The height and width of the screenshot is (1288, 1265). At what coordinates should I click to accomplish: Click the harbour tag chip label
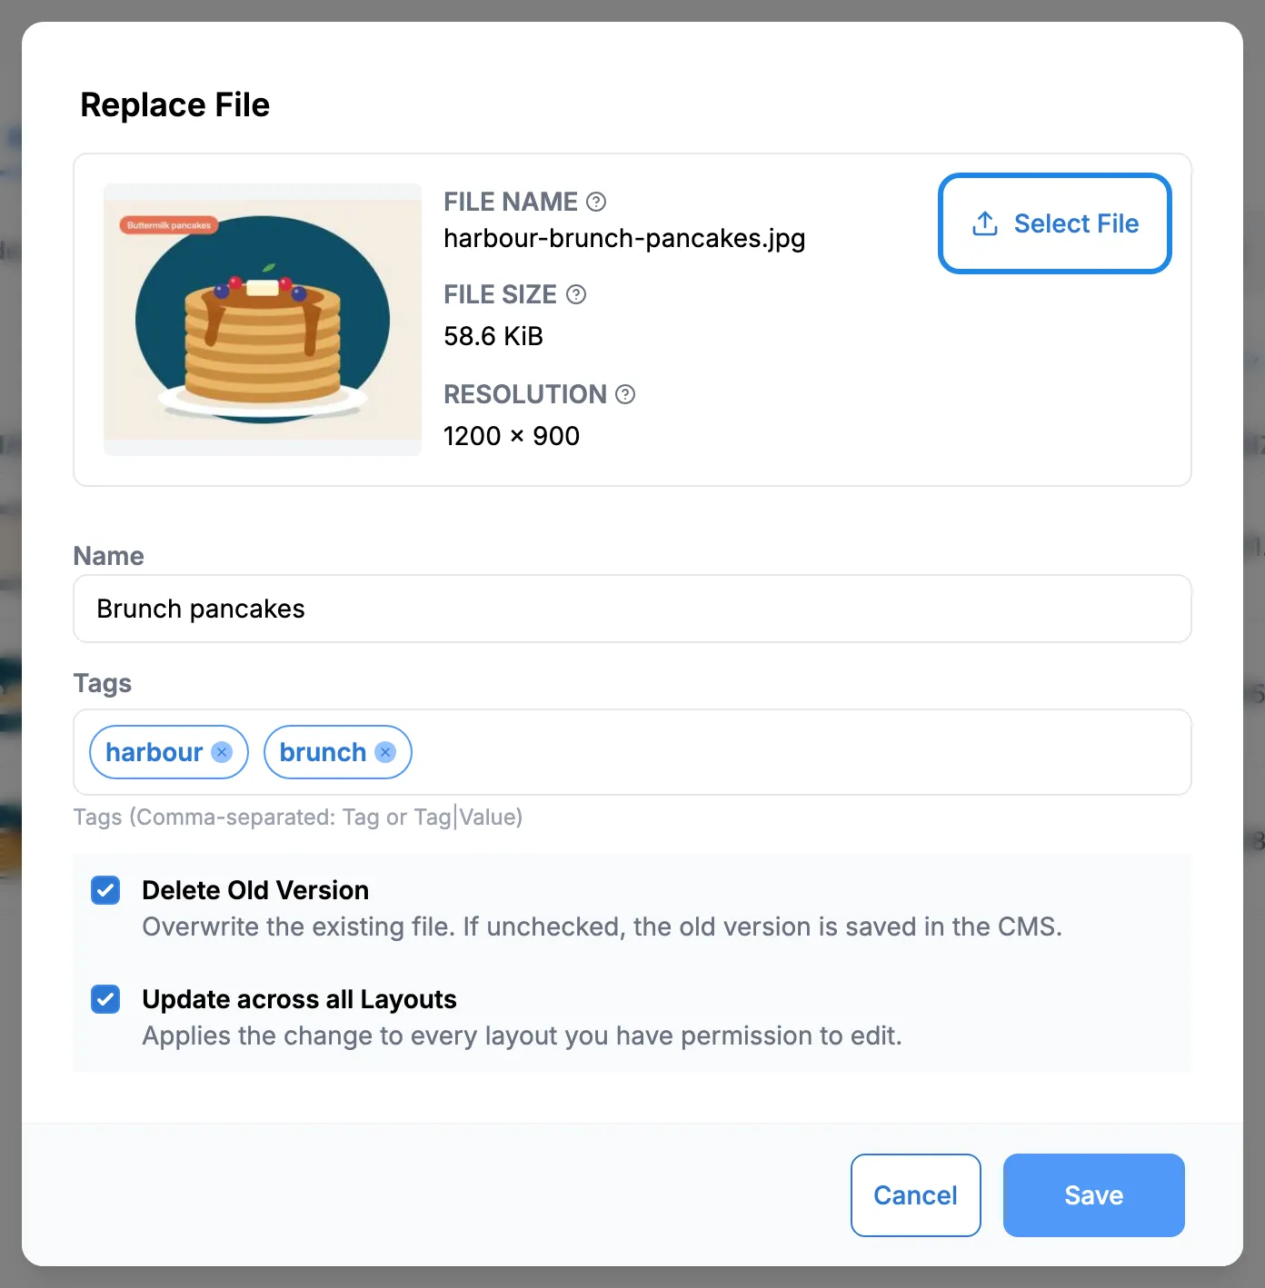(154, 752)
